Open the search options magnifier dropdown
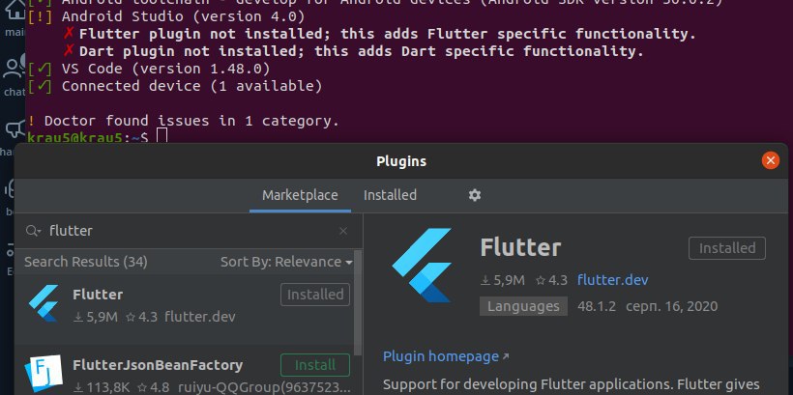 (x=34, y=231)
